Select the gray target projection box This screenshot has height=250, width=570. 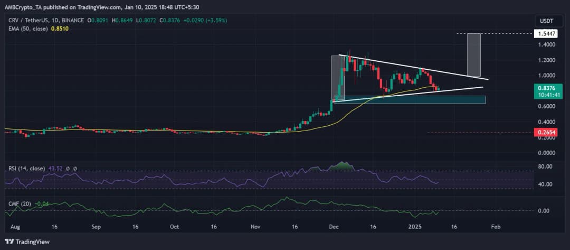click(x=473, y=54)
